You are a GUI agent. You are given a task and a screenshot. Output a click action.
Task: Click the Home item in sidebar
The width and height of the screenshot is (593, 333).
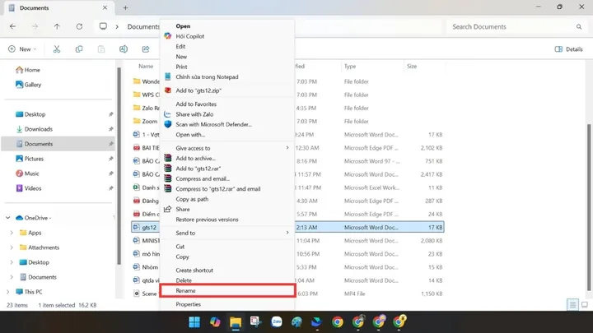click(28, 70)
